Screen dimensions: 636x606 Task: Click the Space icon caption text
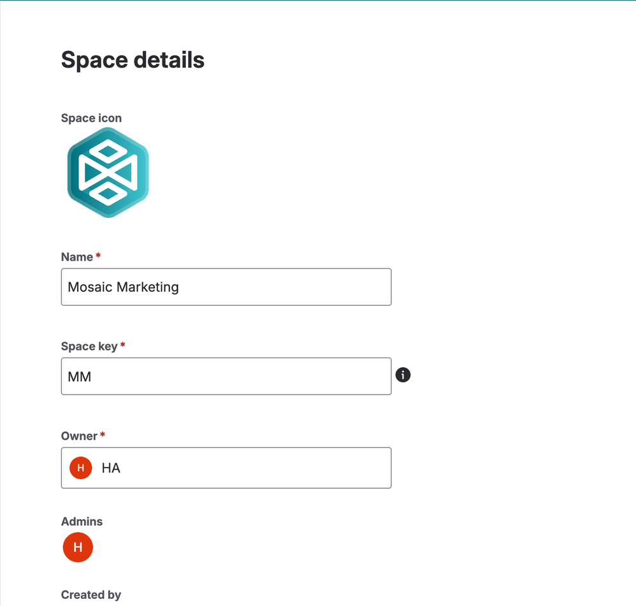91,118
